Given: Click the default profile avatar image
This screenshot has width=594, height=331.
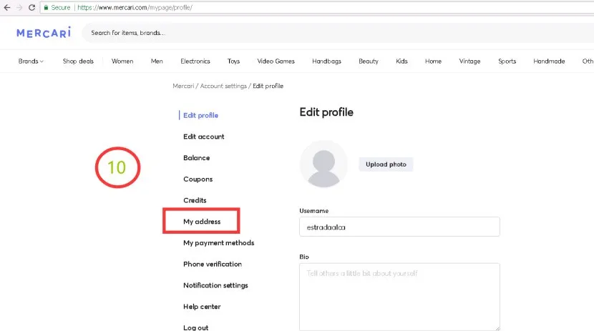Looking at the screenshot, I should [x=323, y=164].
